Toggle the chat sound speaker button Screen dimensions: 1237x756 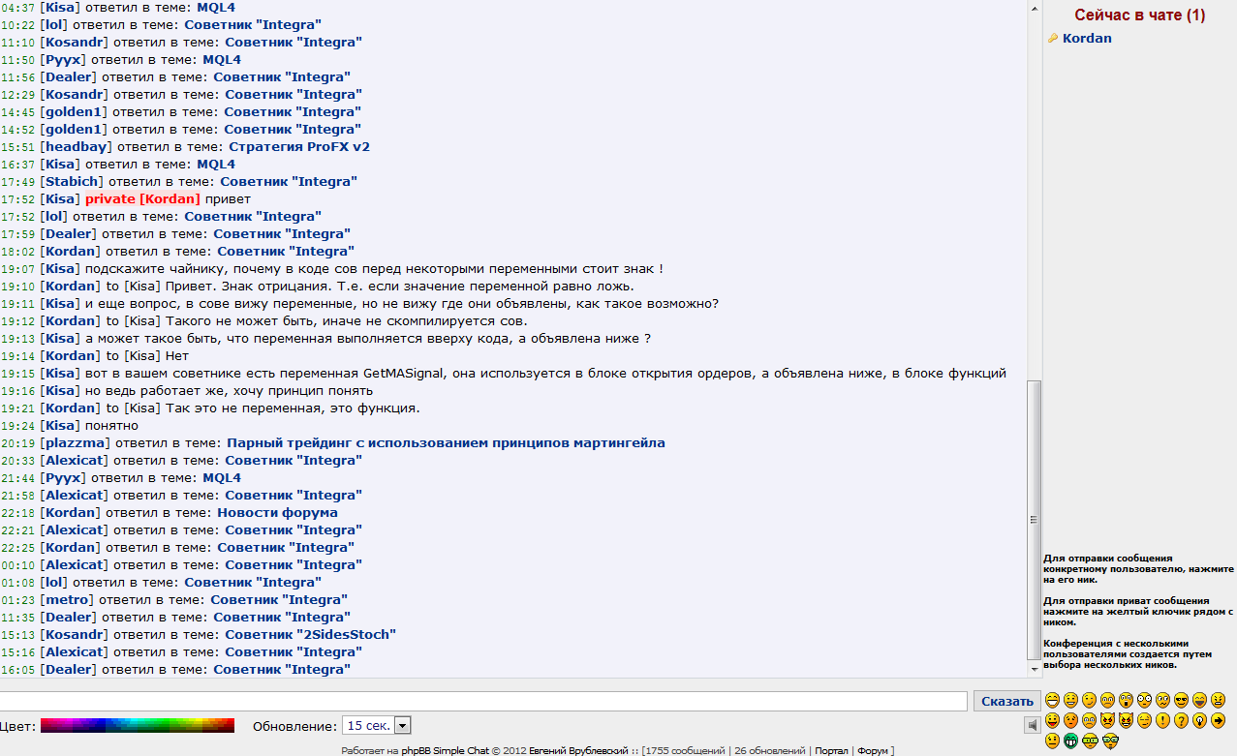(1033, 725)
